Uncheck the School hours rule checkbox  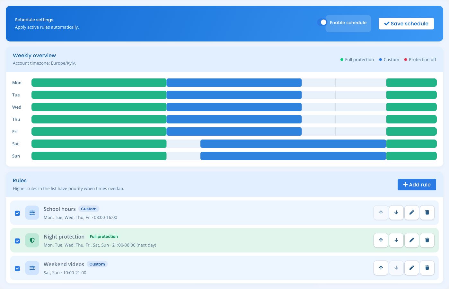(x=17, y=213)
